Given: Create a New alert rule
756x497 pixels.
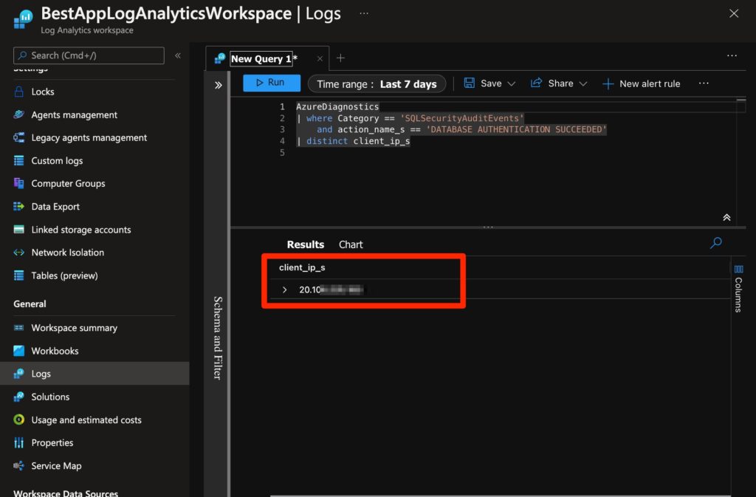Looking at the screenshot, I should (x=642, y=84).
